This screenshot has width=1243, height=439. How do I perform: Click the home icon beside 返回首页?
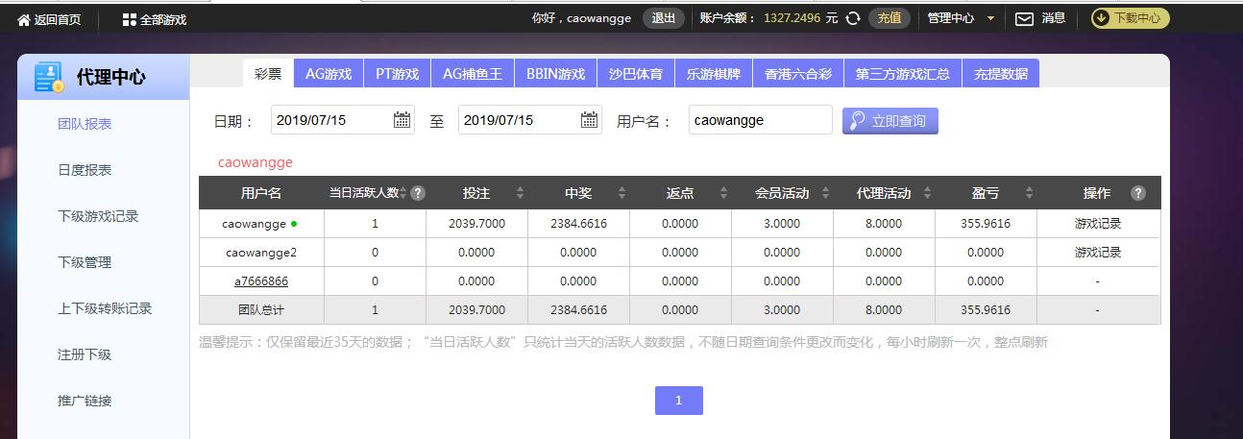tap(24, 19)
